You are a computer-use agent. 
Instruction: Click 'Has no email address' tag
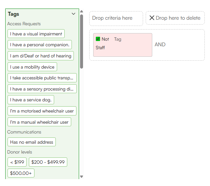pos(31,142)
